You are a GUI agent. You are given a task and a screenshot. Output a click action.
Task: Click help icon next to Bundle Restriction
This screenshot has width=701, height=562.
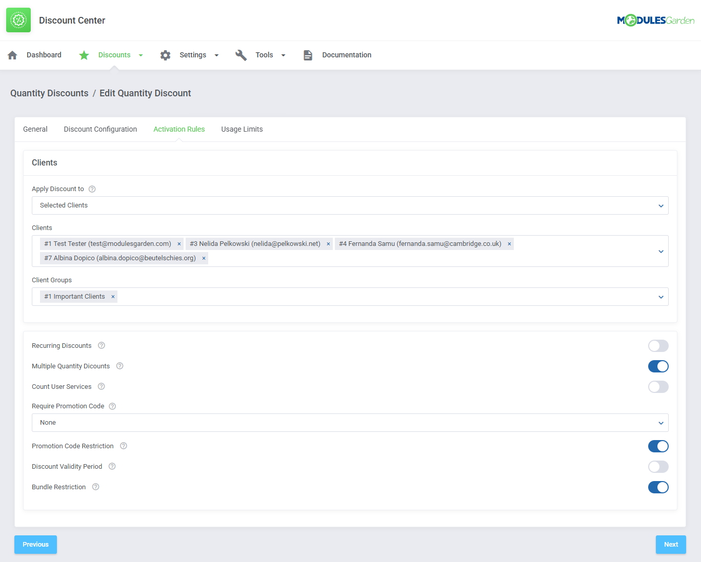(95, 487)
